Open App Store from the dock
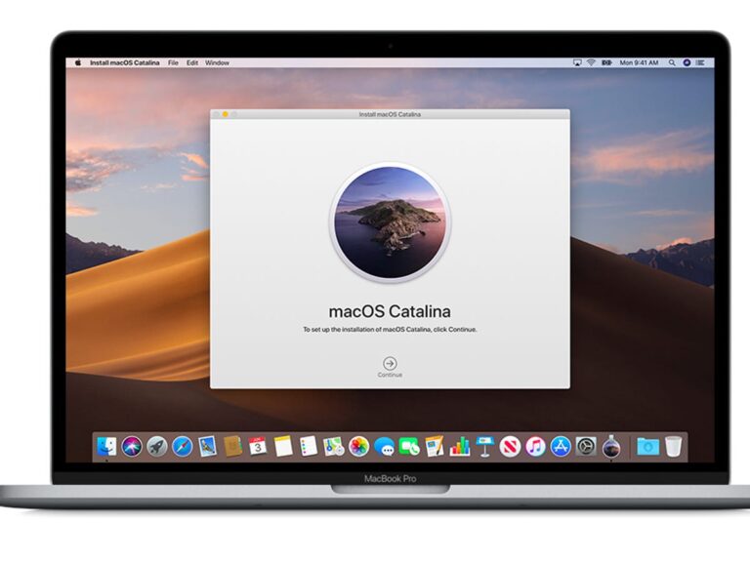 click(x=561, y=447)
